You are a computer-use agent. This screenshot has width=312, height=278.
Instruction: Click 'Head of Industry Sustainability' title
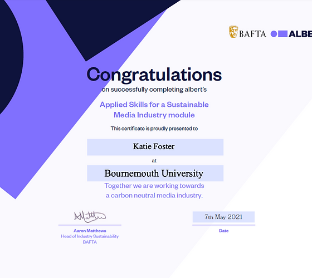click(x=90, y=236)
